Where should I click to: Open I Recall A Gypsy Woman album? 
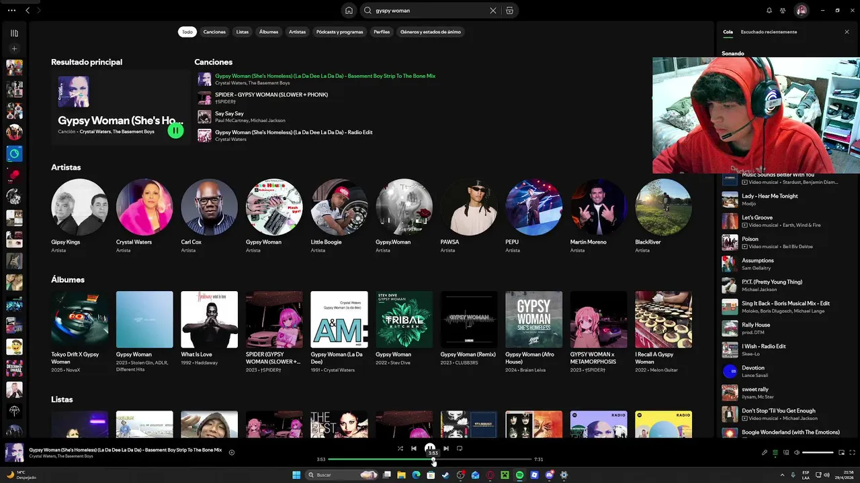tap(663, 332)
